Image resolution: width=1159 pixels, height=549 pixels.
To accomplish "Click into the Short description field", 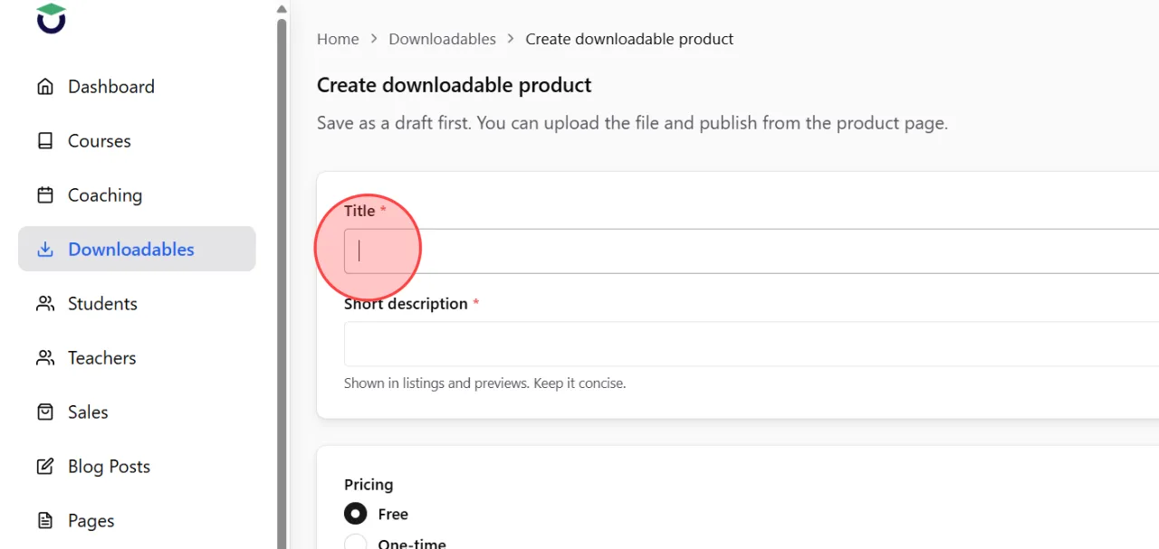I will pyautogui.click(x=752, y=344).
